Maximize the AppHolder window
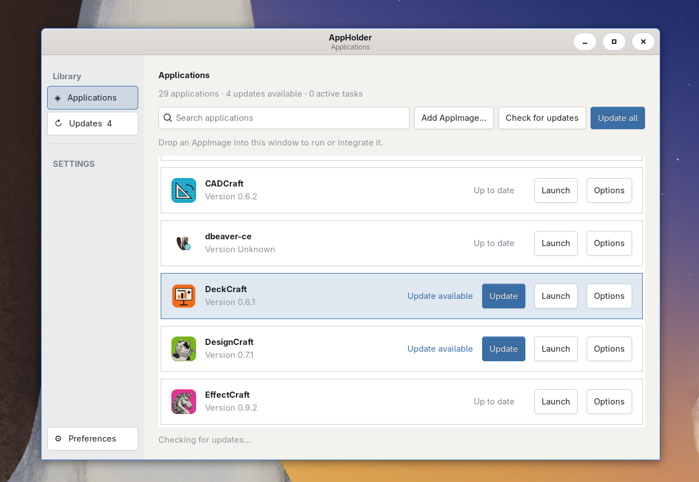Screen dimensions: 699x482 (x=614, y=42)
